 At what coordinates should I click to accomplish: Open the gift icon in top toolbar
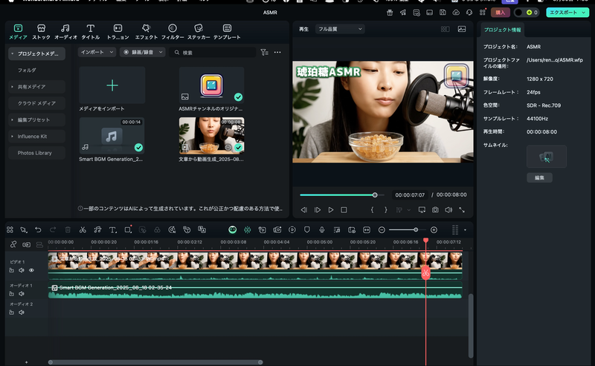pyautogui.click(x=390, y=13)
